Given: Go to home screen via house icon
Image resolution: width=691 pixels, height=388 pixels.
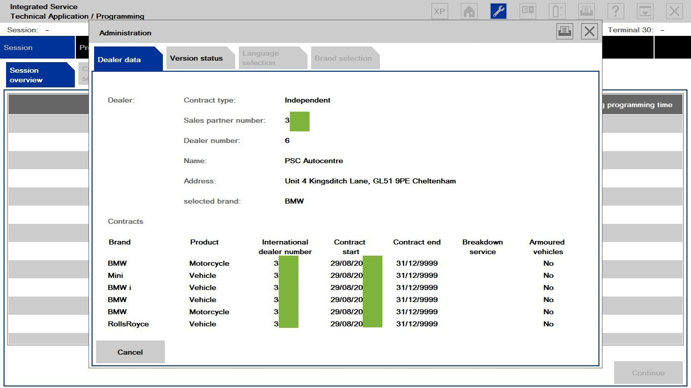Looking at the screenshot, I should tap(469, 11).
